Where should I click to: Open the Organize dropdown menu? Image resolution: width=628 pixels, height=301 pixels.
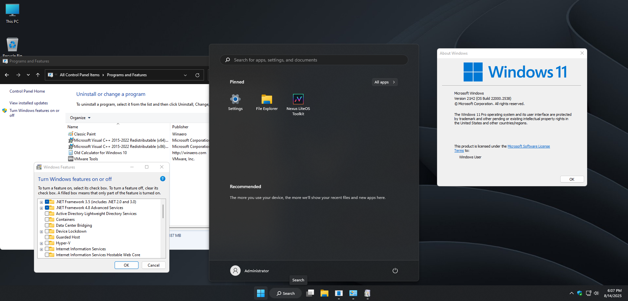tap(80, 118)
